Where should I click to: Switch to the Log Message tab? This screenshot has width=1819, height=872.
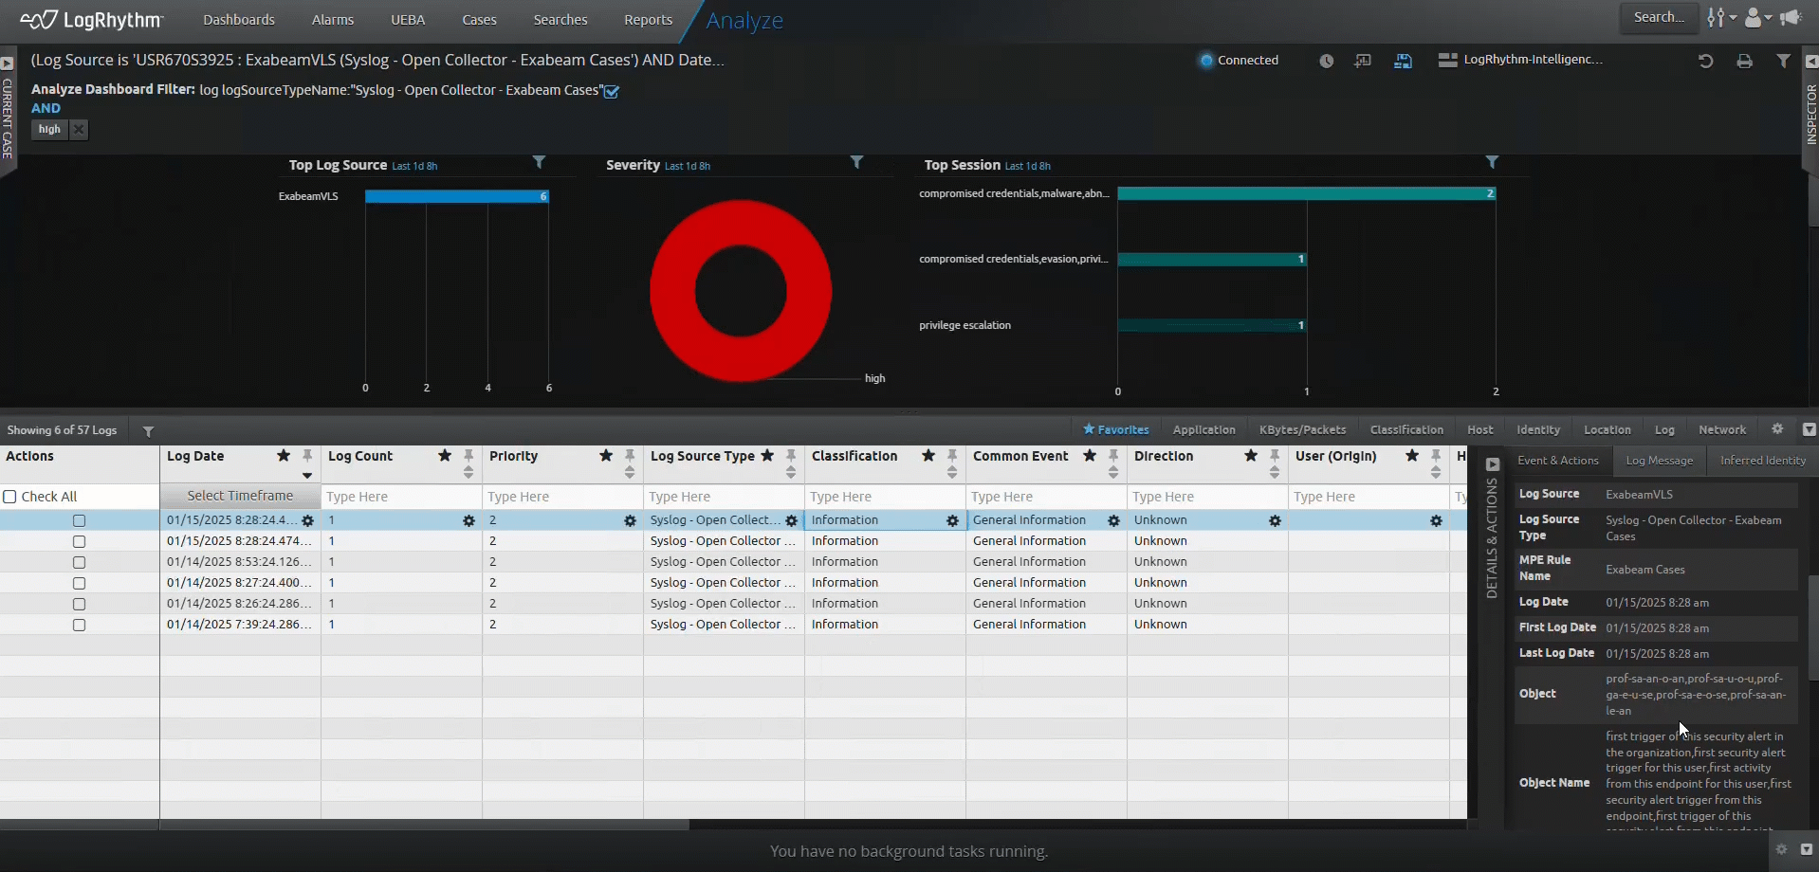point(1659,461)
